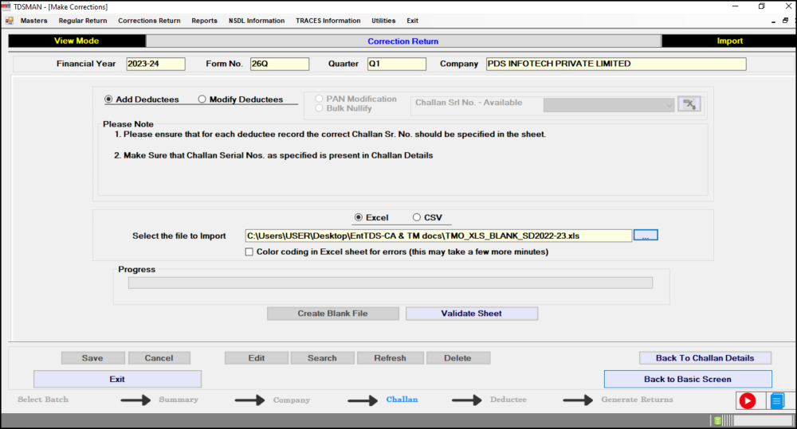Click the green database status icon
Image resolution: width=797 pixels, height=429 pixels.
point(717,420)
